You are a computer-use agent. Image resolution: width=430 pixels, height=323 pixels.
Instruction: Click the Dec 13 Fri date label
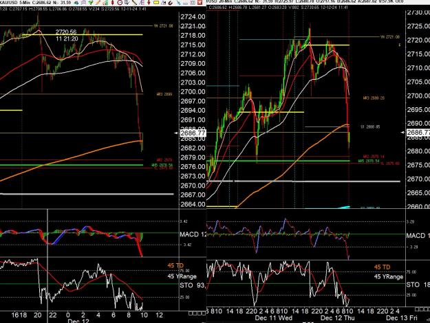click(402, 318)
